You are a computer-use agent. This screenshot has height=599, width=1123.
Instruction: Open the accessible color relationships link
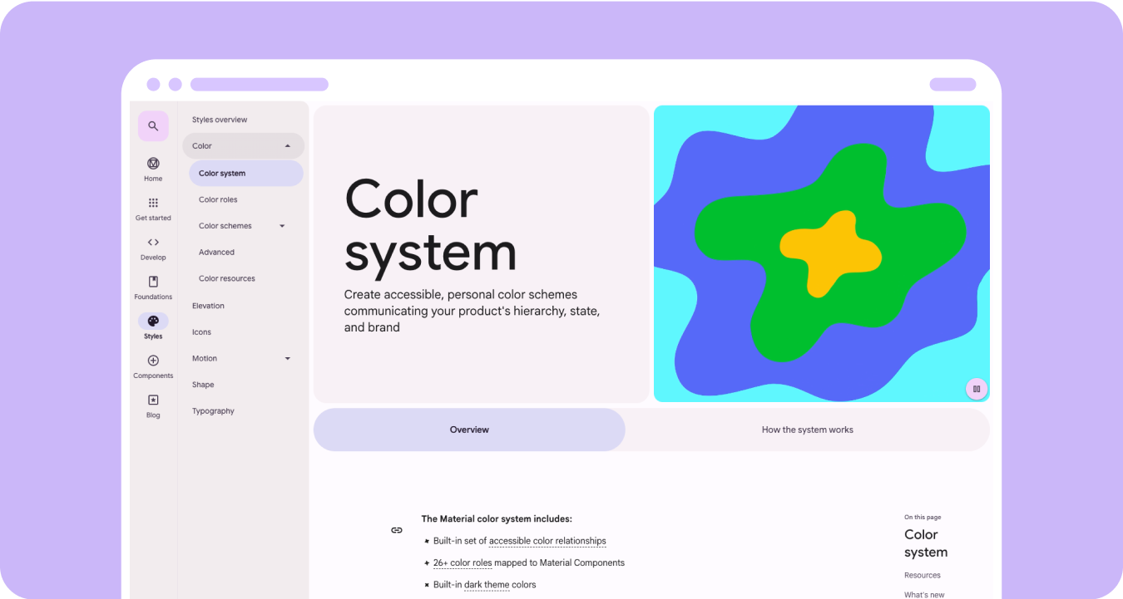point(547,541)
